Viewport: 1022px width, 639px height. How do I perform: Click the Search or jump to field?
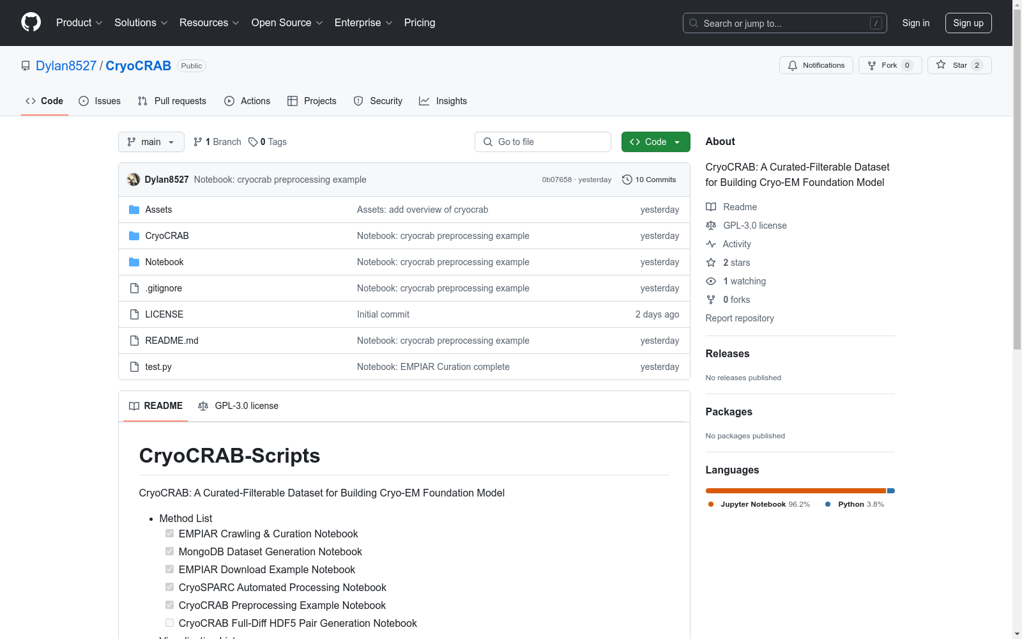[785, 23]
